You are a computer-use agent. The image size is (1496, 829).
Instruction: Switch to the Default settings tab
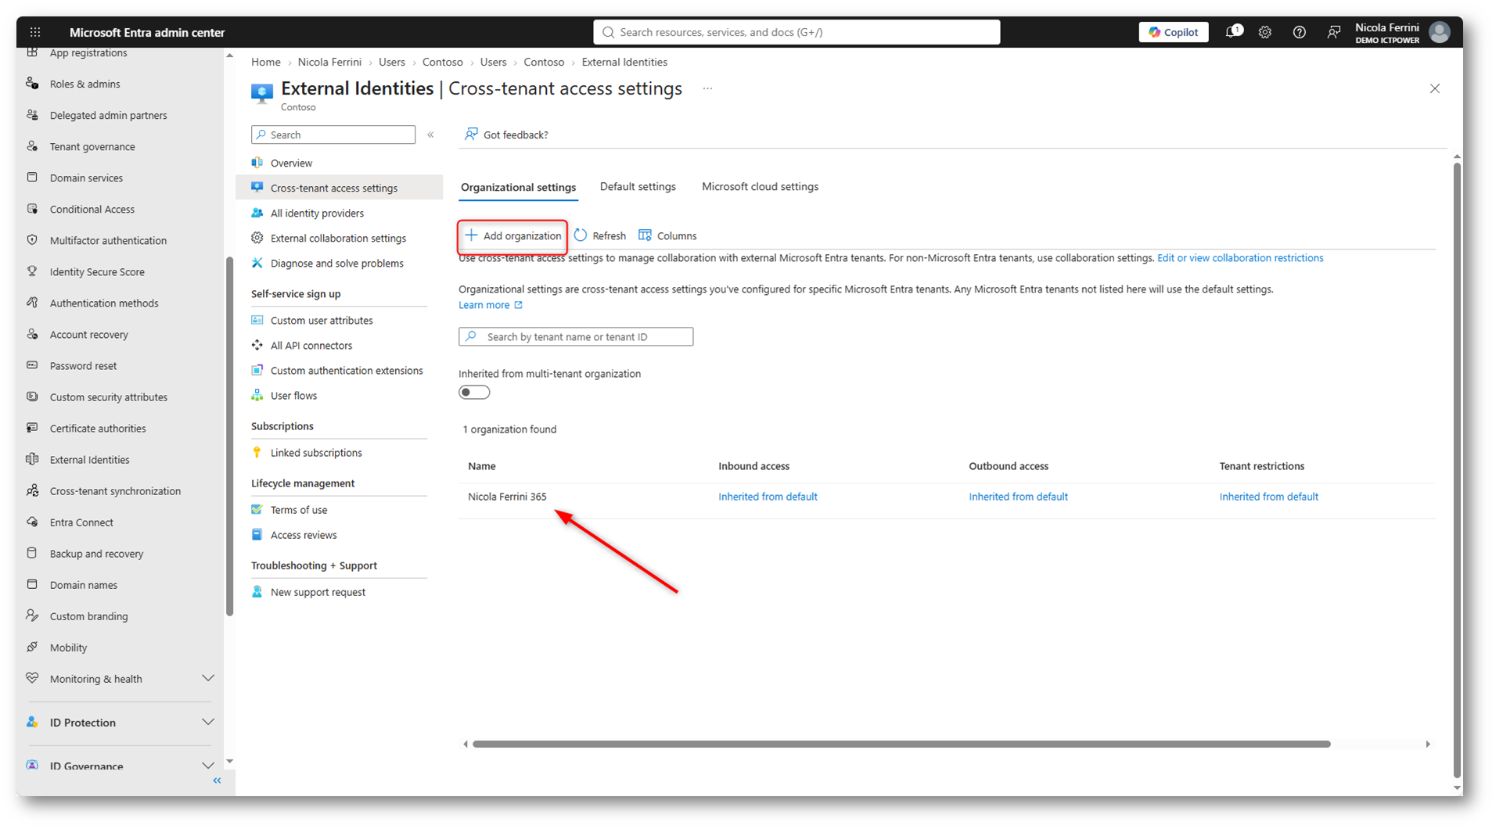[x=638, y=187]
